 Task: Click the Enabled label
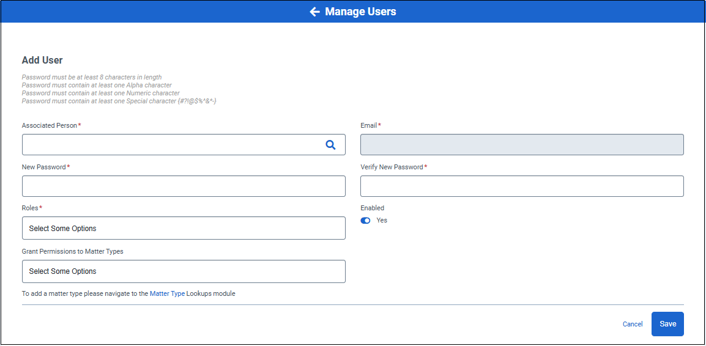373,208
